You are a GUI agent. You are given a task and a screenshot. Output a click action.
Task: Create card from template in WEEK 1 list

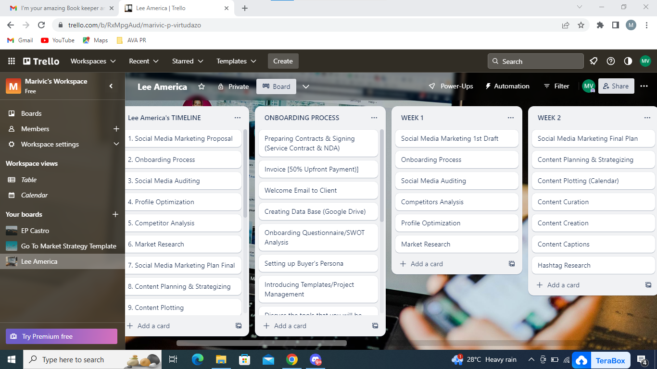click(512, 264)
